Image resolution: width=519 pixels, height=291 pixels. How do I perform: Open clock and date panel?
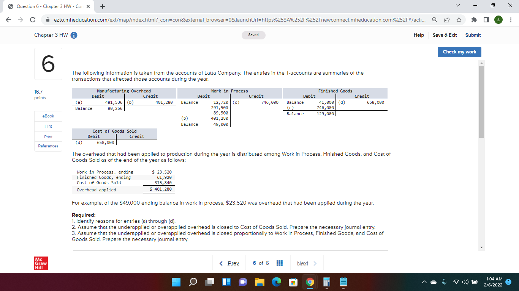493,282
